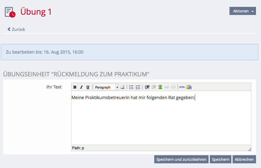Click the paste from Word icon
Viewport: 261px width, 168px height.
tap(189, 87)
